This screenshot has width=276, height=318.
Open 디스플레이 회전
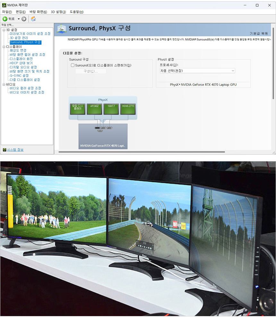21,59
